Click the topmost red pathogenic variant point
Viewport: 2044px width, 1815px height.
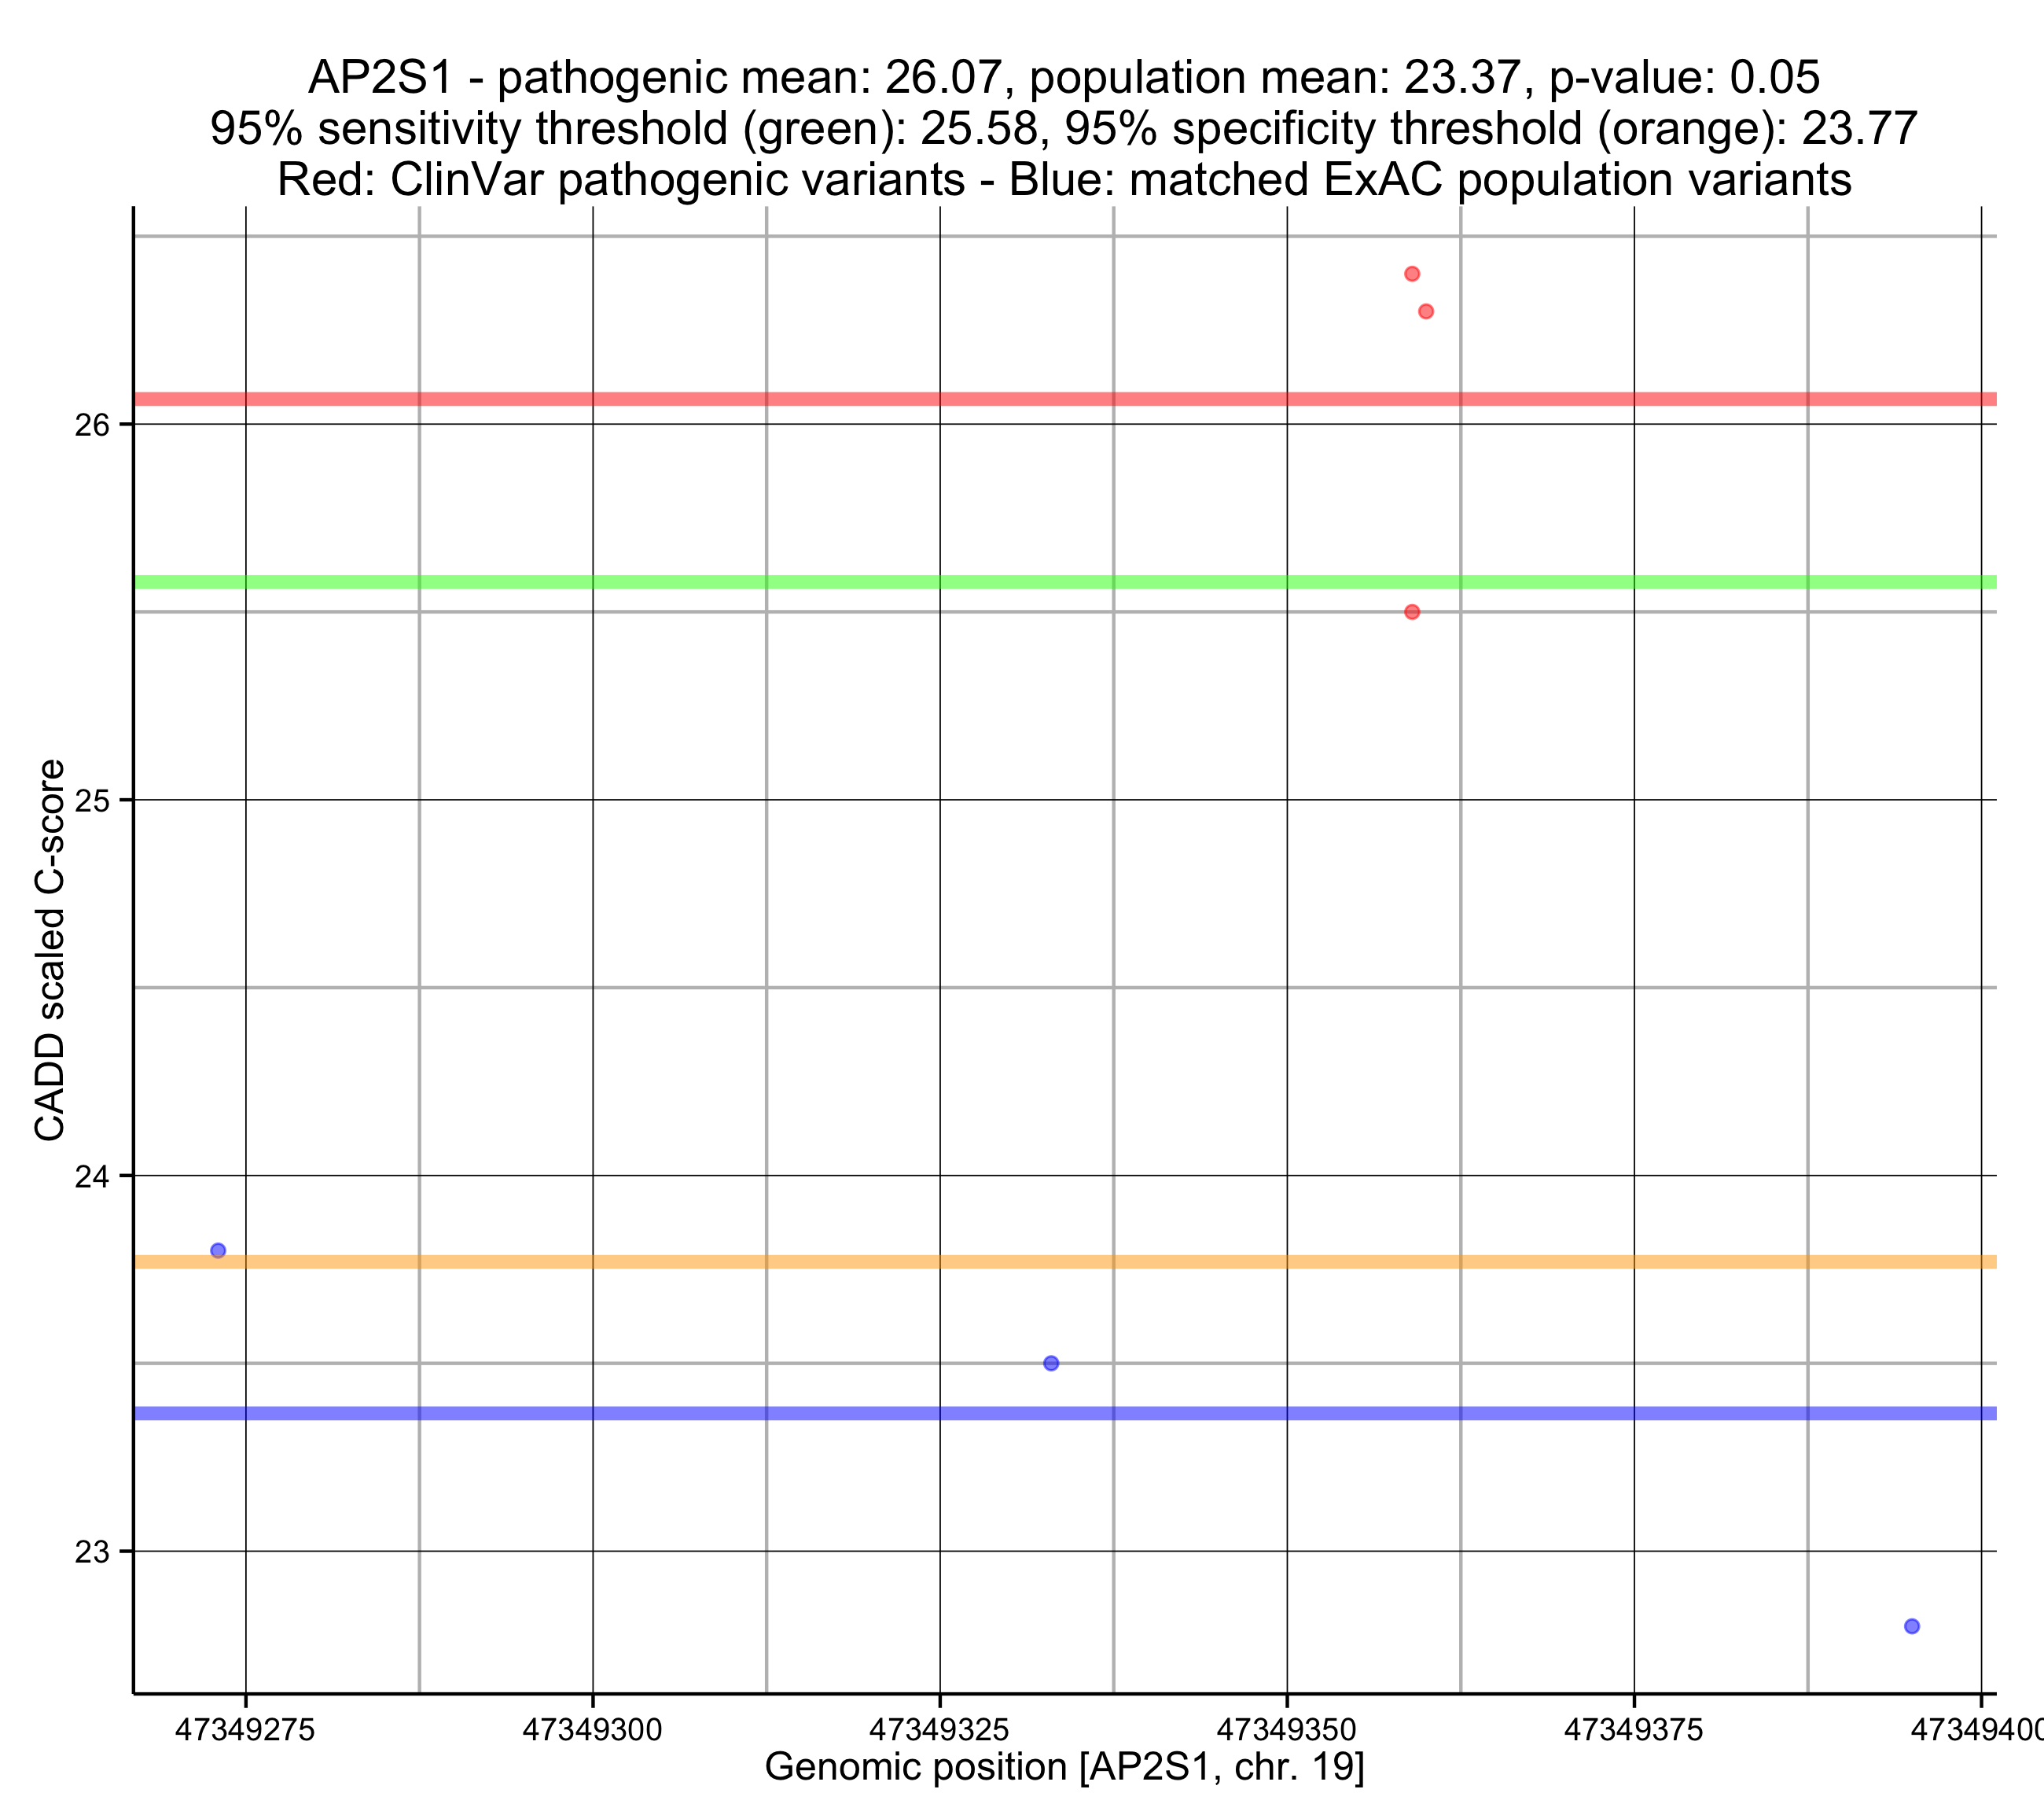click(x=1412, y=274)
